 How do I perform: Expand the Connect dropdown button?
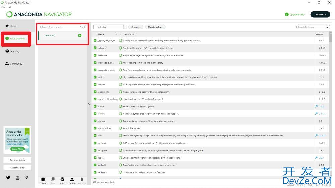coord(320,14)
